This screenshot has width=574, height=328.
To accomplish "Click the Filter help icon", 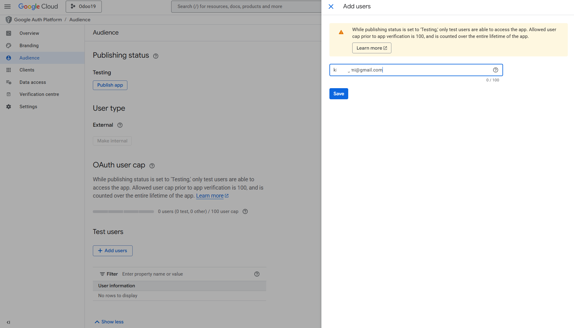I will point(257,274).
